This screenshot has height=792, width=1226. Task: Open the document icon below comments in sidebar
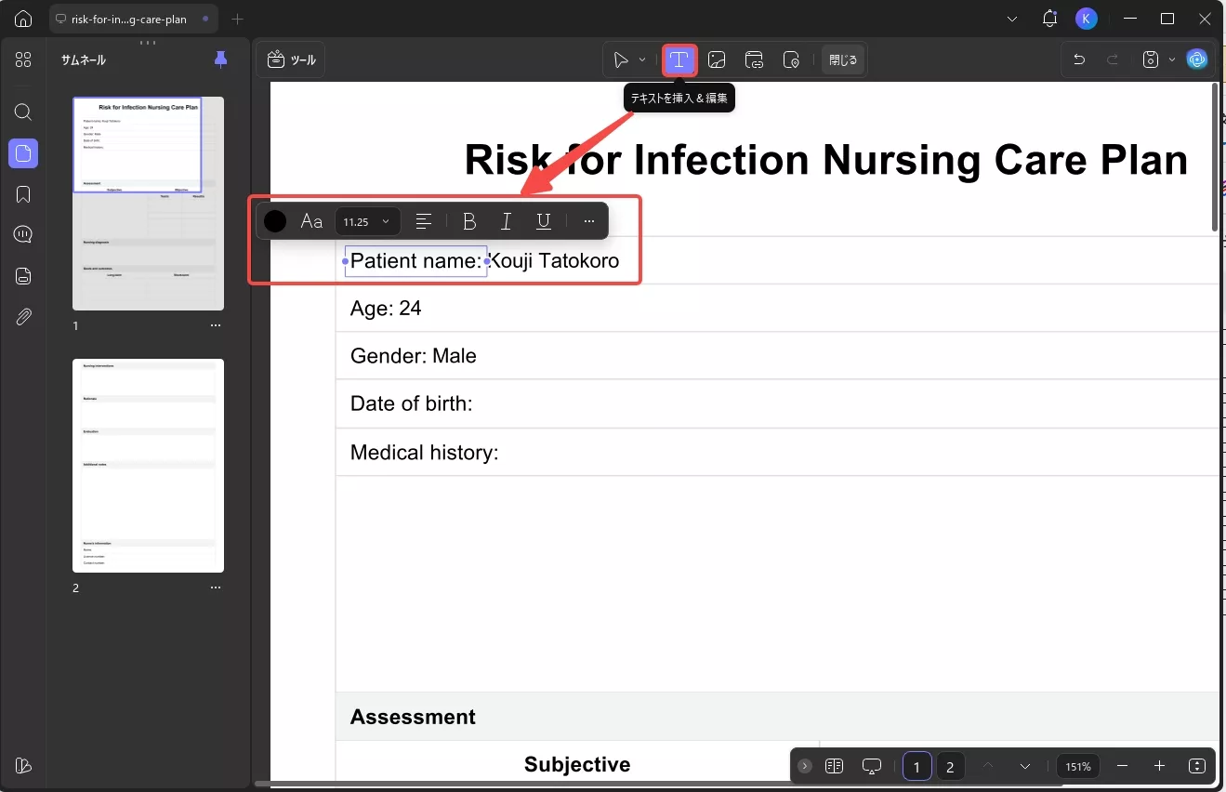tap(23, 276)
